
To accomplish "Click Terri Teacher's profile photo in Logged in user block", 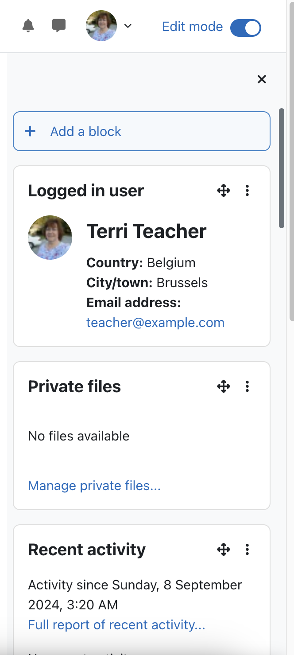I will (50, 238).
